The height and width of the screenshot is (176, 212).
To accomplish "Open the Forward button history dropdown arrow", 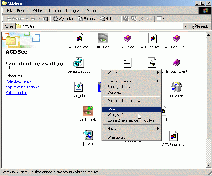I will 39,19.
